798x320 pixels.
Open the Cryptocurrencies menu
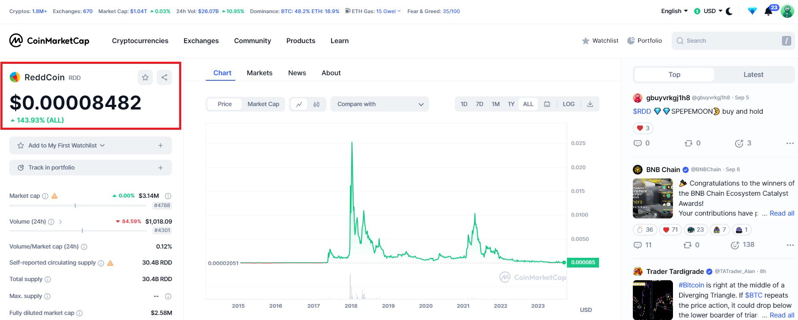pos(140,41)
